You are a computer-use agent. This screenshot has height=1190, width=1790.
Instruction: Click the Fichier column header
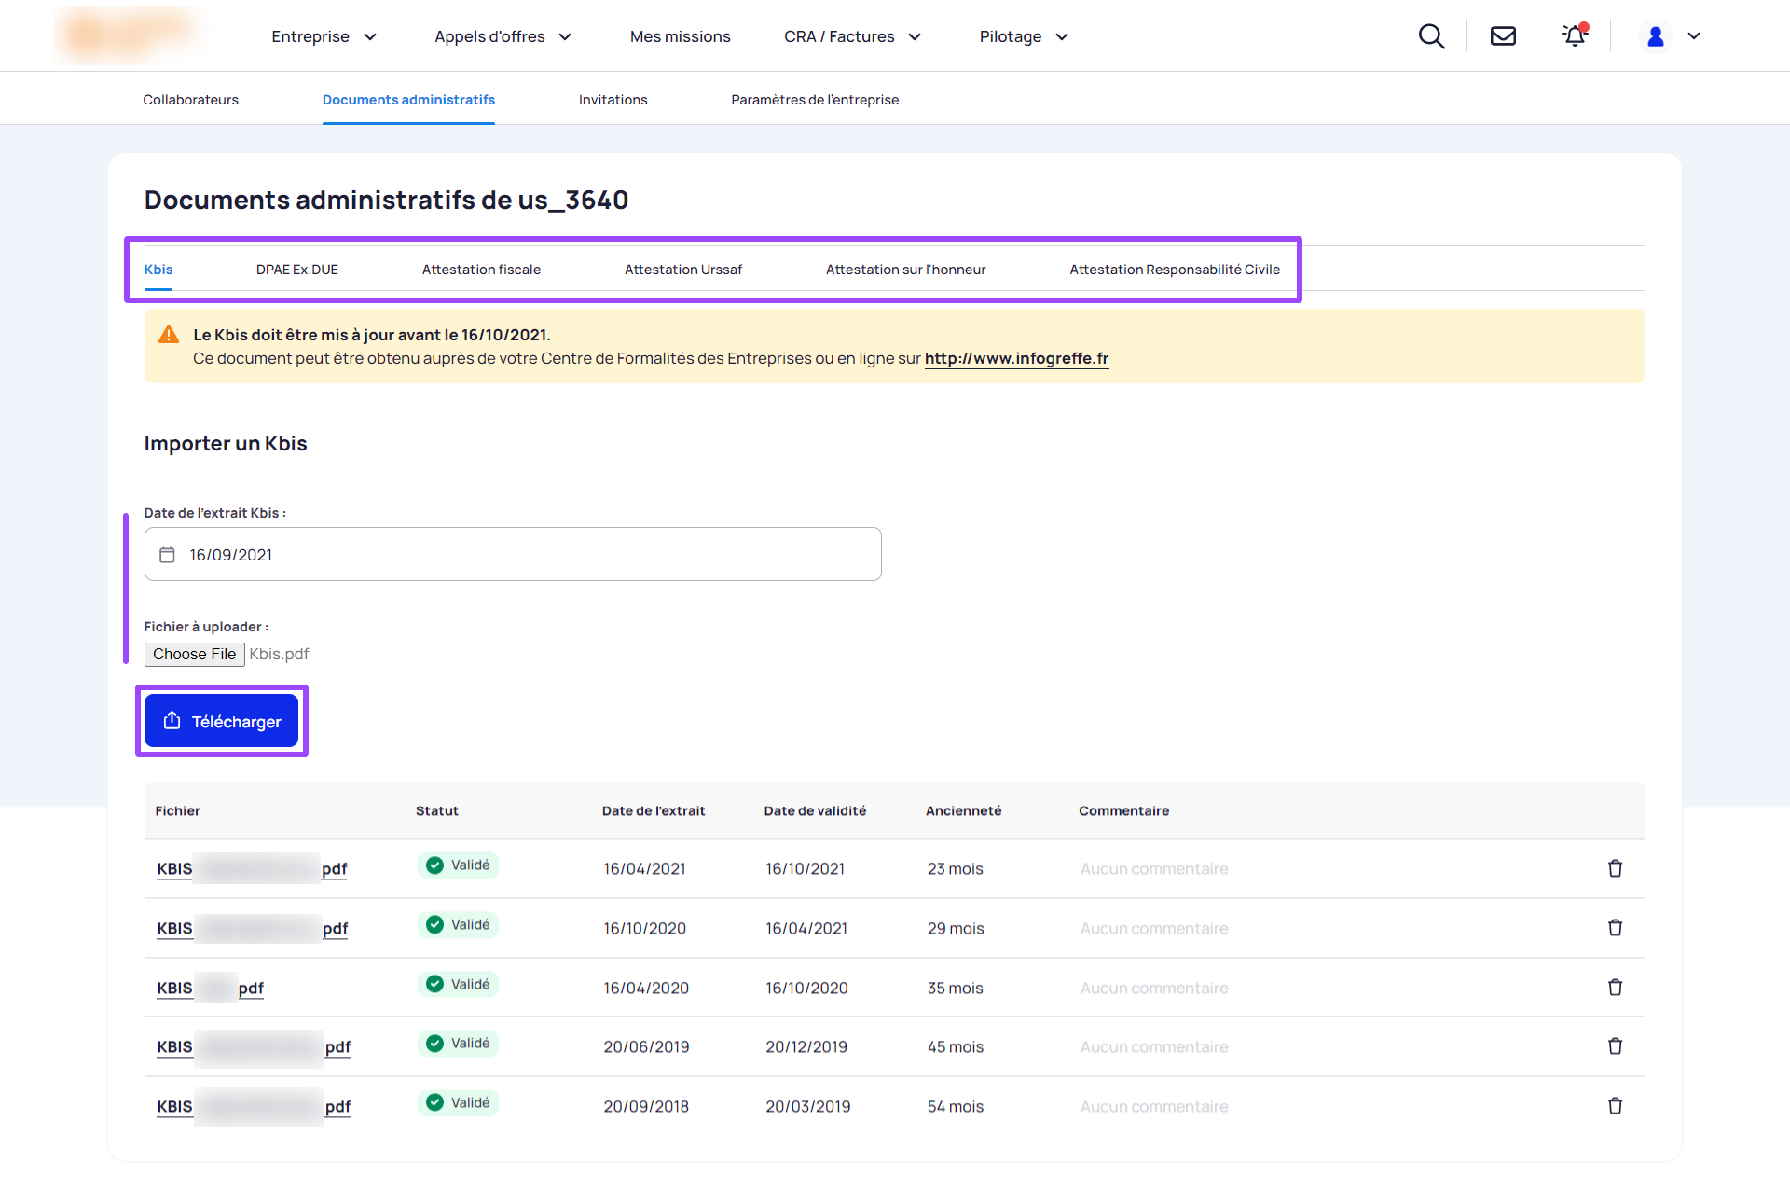tap(177, 810)
